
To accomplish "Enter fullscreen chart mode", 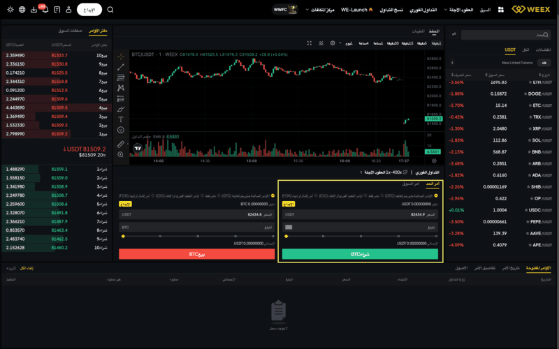I will click(310, 43).
